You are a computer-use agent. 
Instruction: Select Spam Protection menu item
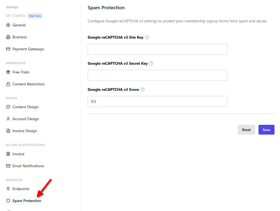point(23,201)
